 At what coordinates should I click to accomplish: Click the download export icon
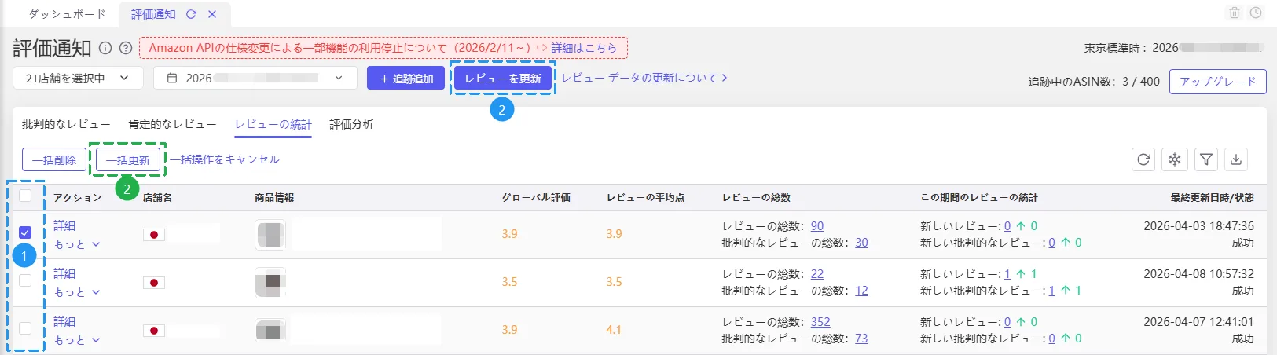(x=1236, y=159)
